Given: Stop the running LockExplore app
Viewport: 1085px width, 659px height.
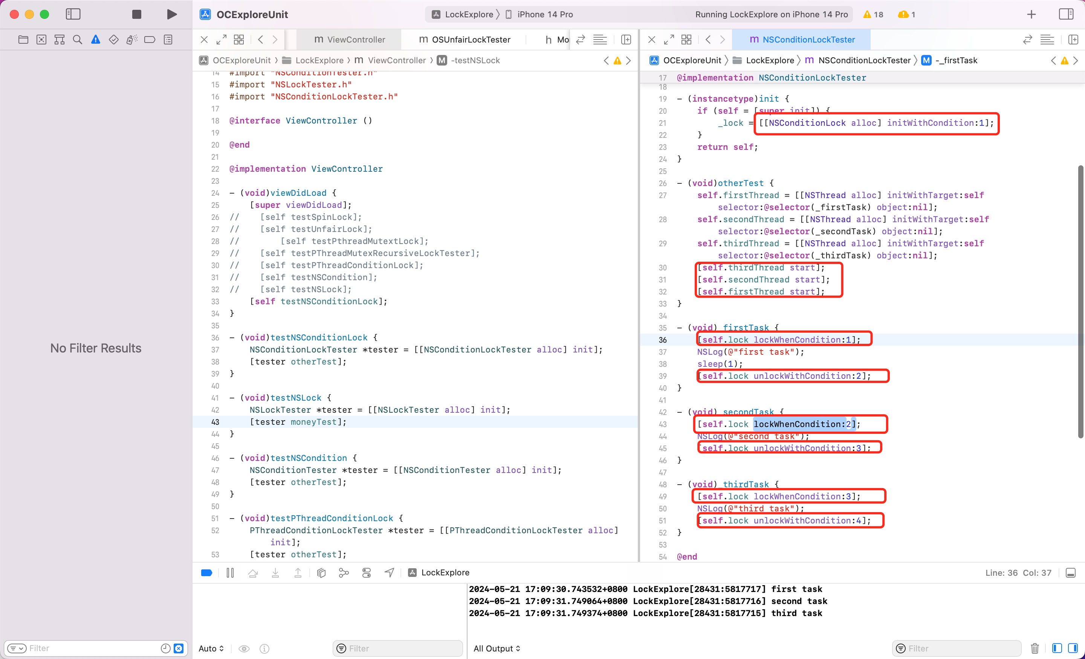Looking at the screenshot, I should tap(136, 14).
